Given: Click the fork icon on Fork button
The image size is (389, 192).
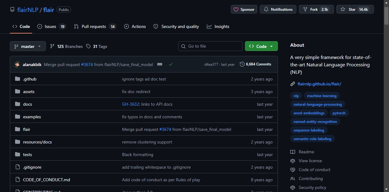Looking at the screenshot, I should tap(305, 10).
